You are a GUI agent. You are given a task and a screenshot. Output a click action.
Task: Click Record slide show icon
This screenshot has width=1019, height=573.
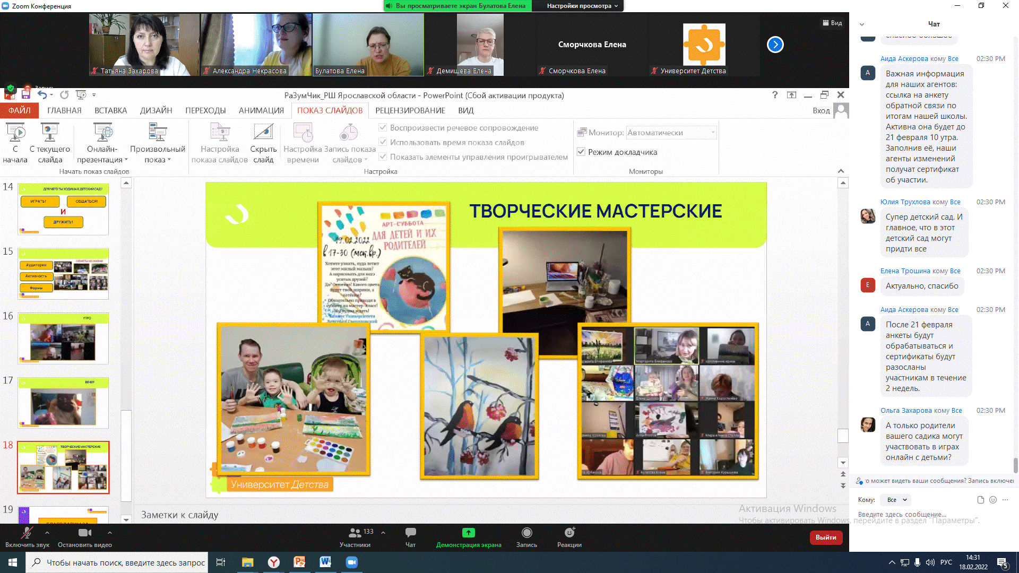click(349, 132)
